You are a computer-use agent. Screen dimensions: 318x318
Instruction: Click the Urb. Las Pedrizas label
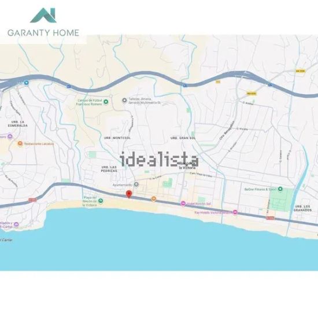click(x=109, y=169)
